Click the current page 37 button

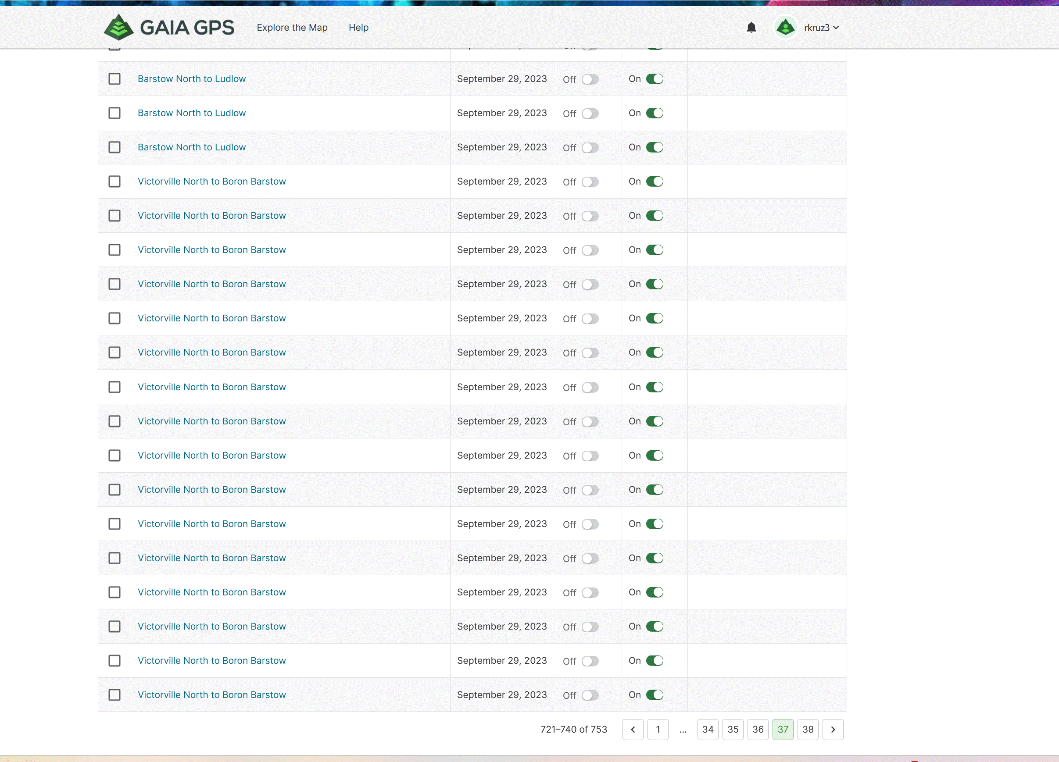tap(783, 729)
